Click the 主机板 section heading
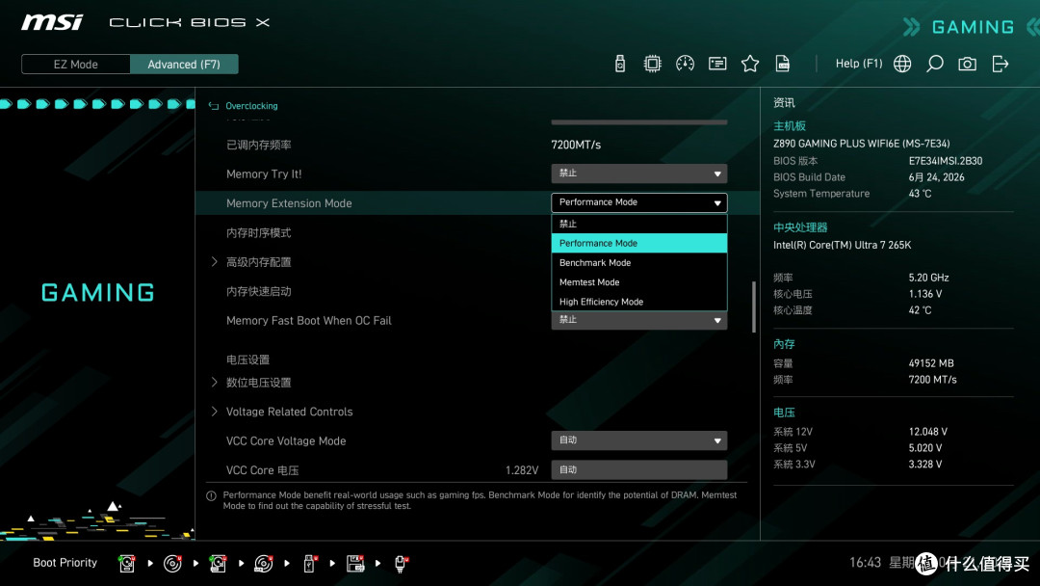Viewport: 1040px width, 586px height. point(790,126)
